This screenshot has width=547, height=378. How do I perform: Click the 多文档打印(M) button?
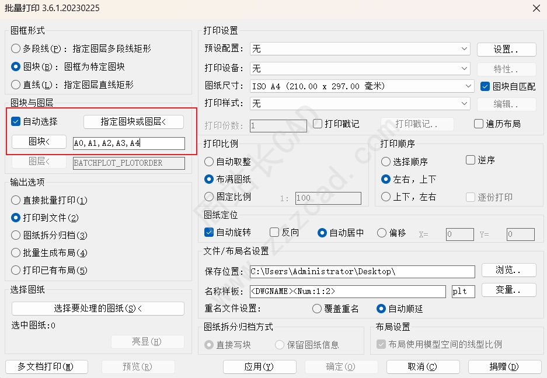47,367
